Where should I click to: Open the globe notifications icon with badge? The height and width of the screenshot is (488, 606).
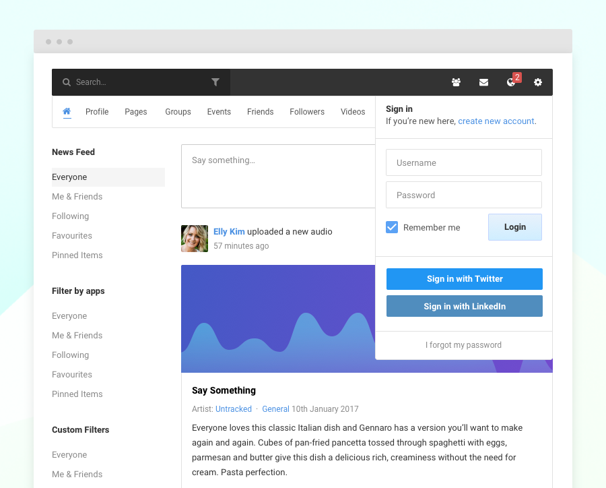511,82
